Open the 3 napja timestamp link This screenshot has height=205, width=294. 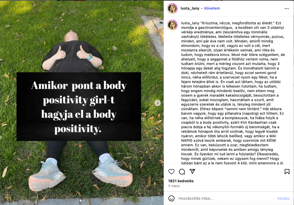pyautogui.click(x=174, y=186)
